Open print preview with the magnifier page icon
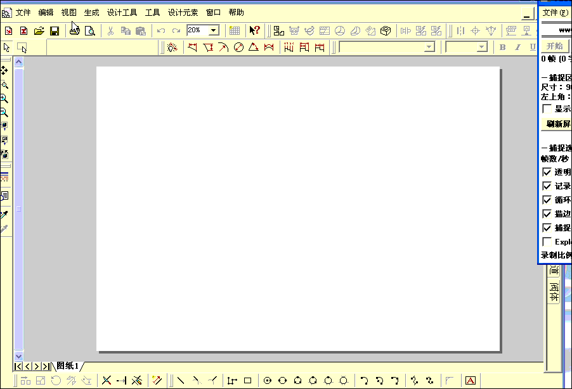572x389 pixels. pos(90,31)
